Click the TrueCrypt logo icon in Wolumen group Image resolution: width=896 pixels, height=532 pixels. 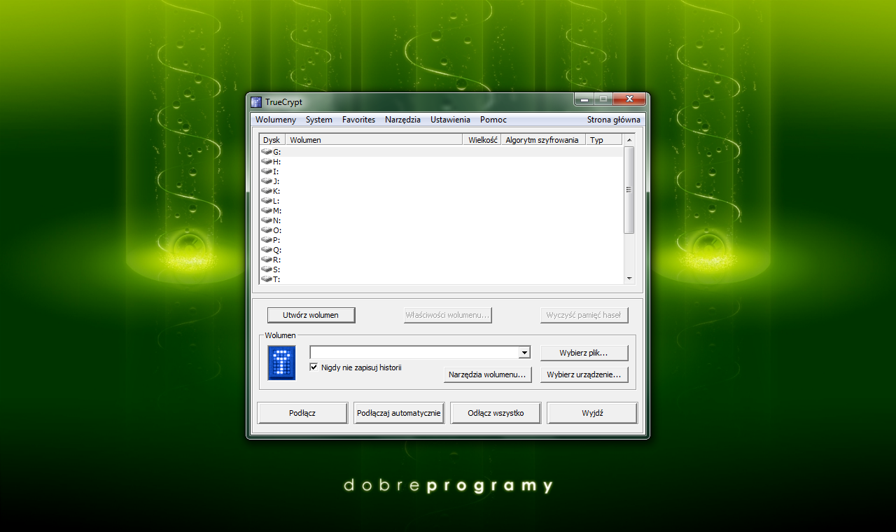pos(281,363)
